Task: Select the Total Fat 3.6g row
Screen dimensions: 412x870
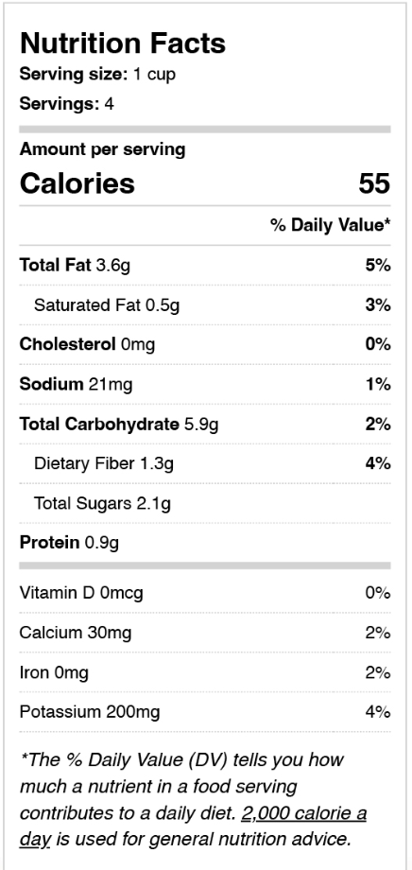Action: 205,265
